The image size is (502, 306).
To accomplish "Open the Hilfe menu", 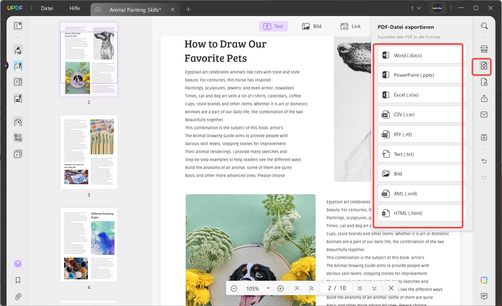I will (75, 8).
